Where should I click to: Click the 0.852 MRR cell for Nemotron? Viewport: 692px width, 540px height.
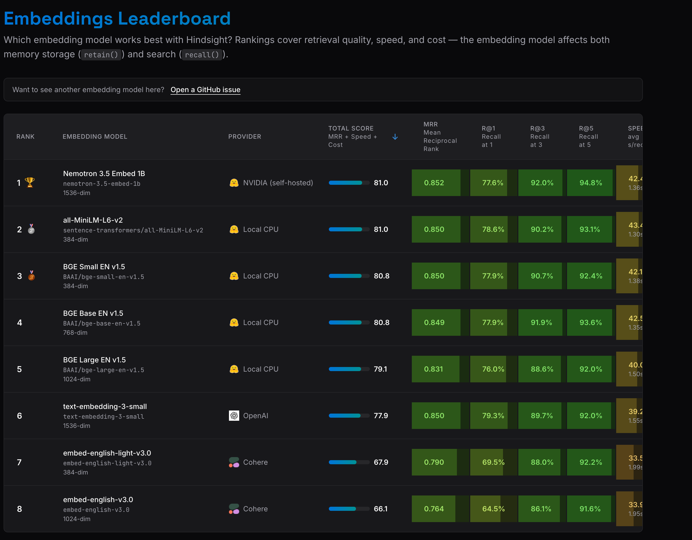point(441,183)
